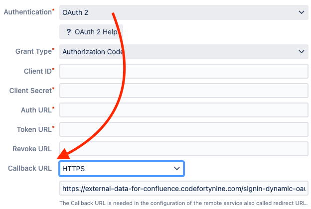The image size is (311, 209).
Task: Click the Callback URL field label
Action: pyautogui.click(x=30, y=168)
